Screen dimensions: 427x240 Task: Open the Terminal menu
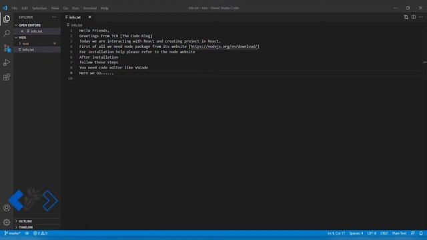[90, 8]
